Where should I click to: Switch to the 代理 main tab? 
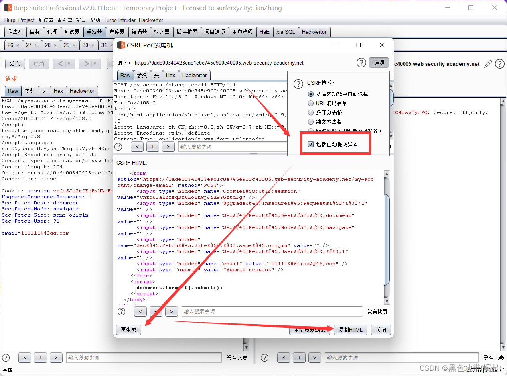(x=52, y=32)
